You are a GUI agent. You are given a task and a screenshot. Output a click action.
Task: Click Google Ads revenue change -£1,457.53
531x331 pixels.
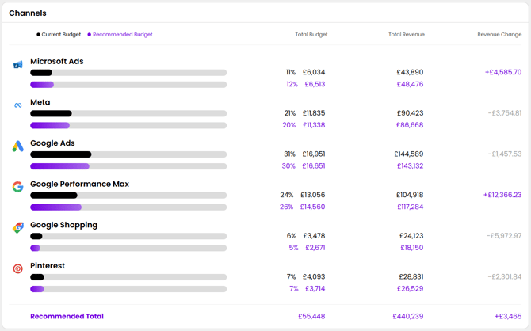(x=505, y=154)
